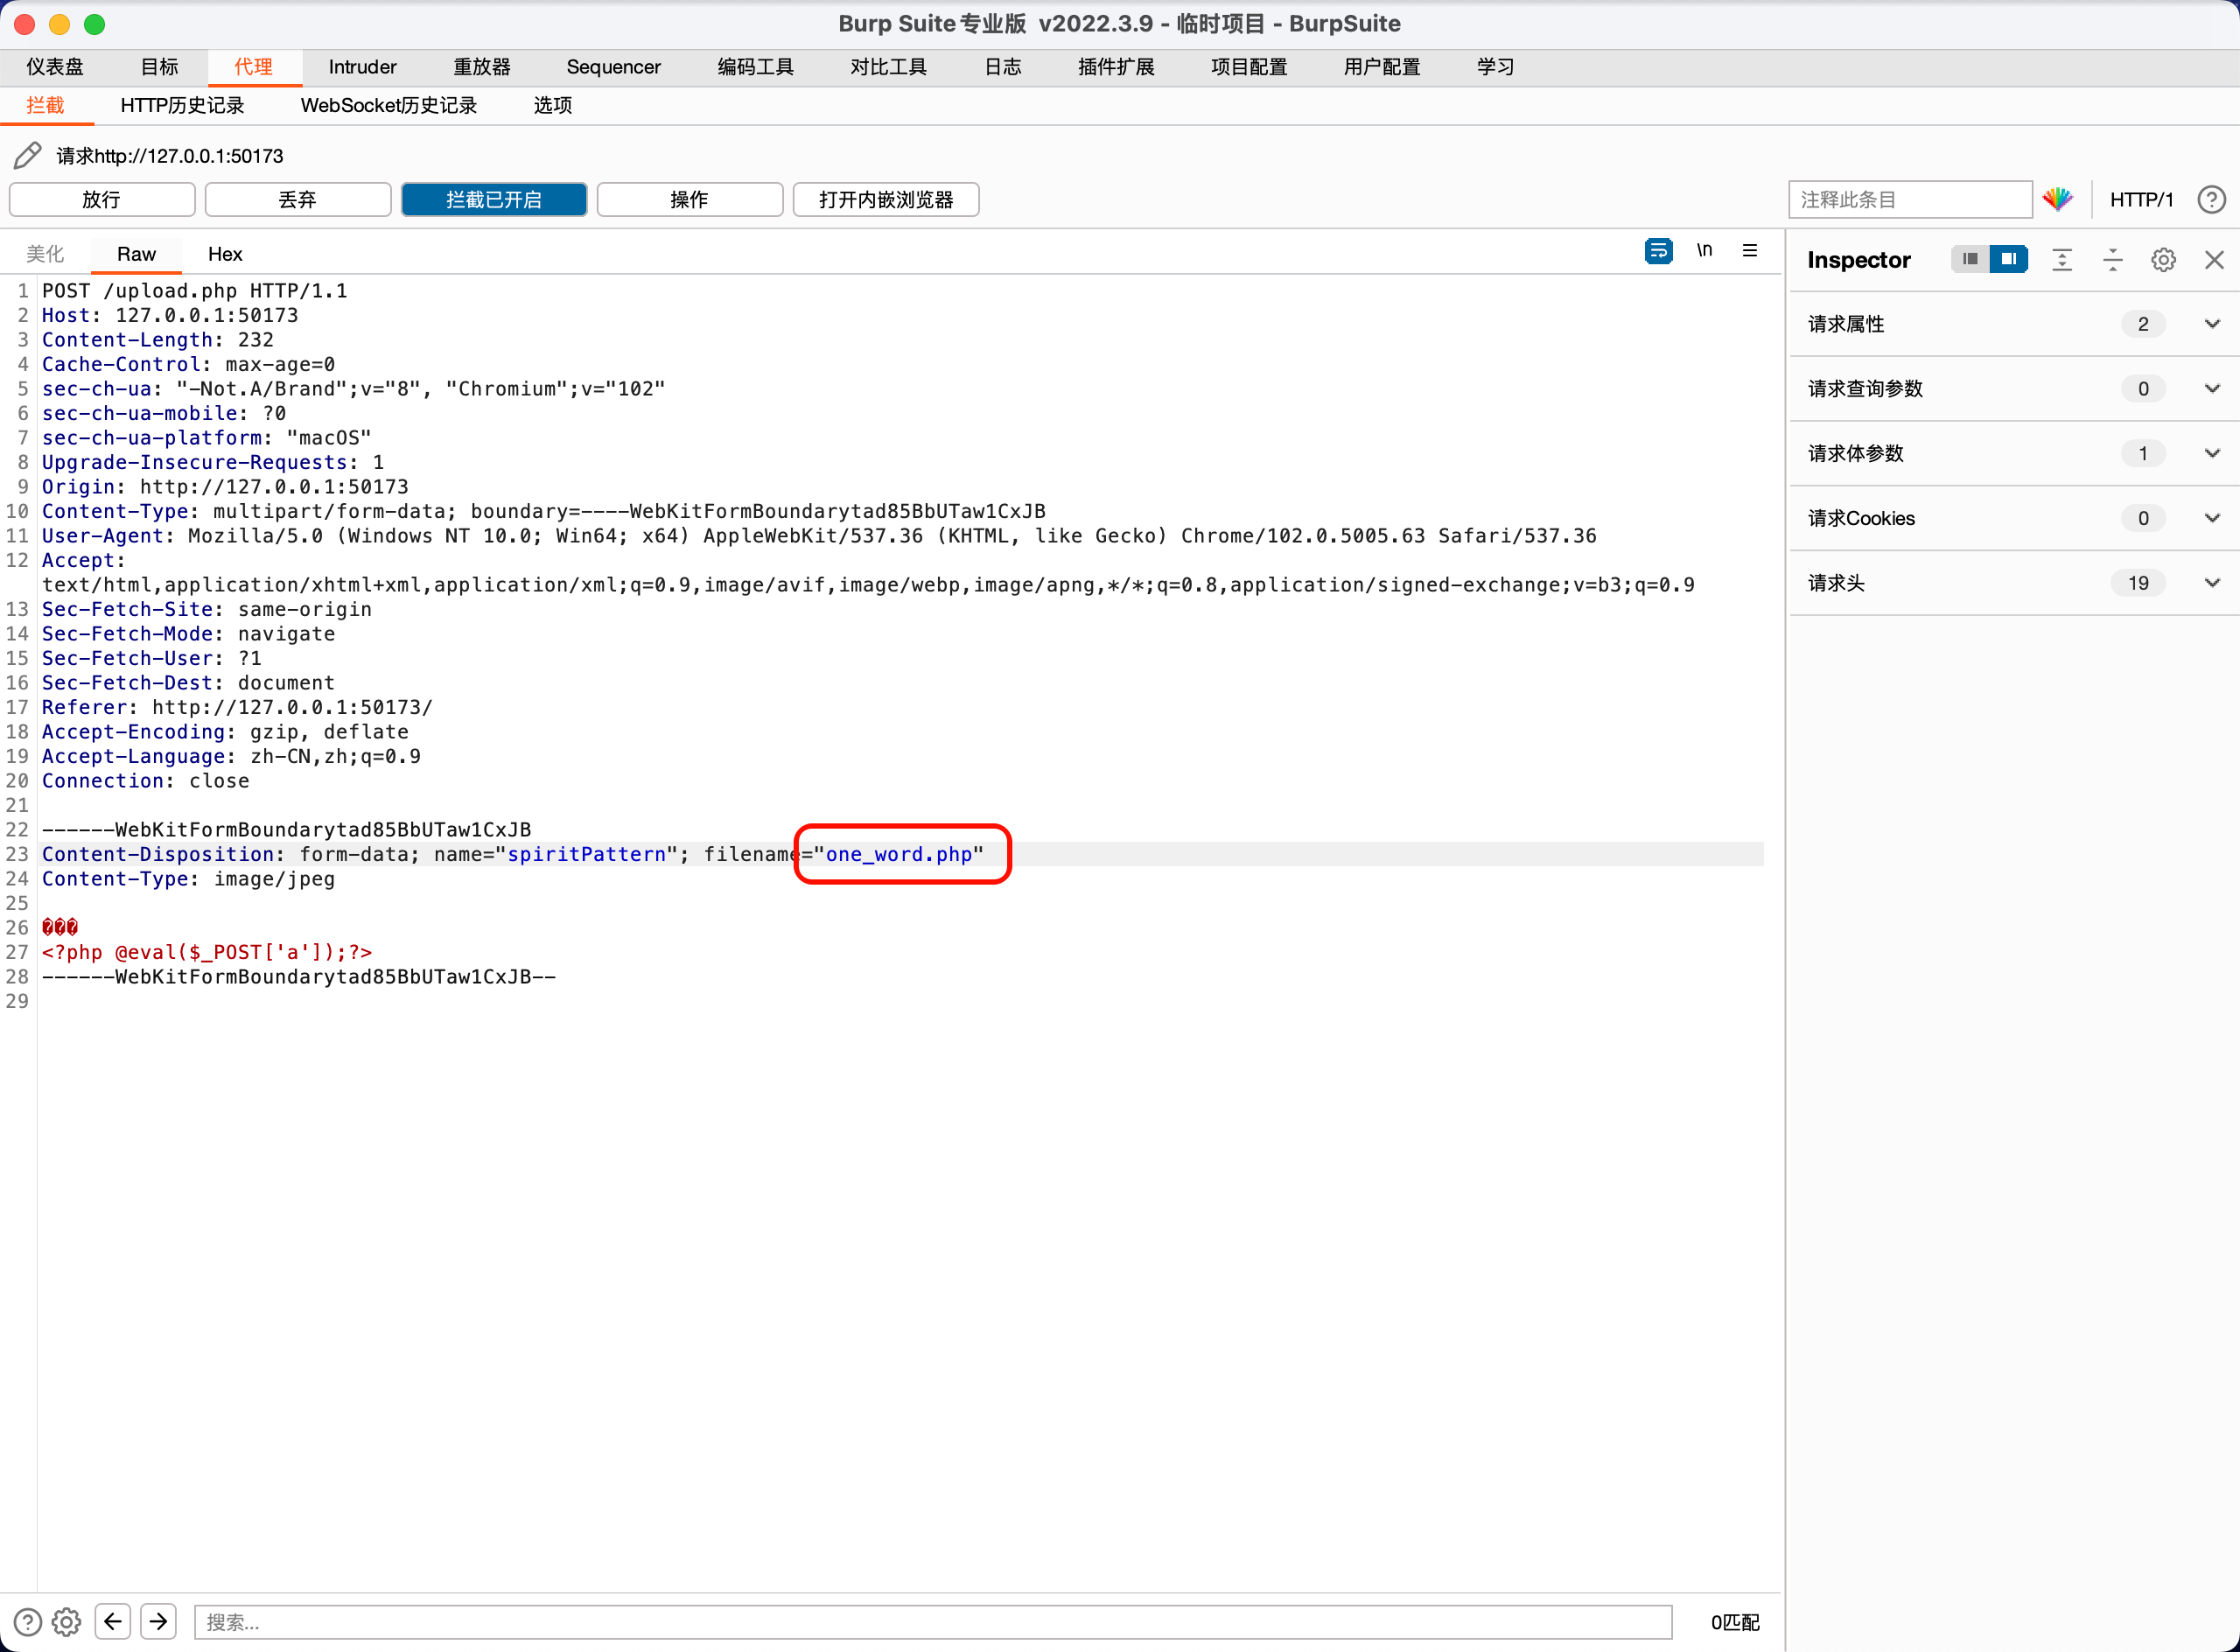Click the pencil edit icon beside the request URL
2240x1652 pixels.
27,155
